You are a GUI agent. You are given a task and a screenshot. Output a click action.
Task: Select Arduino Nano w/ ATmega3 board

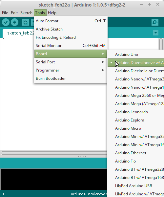136,79
